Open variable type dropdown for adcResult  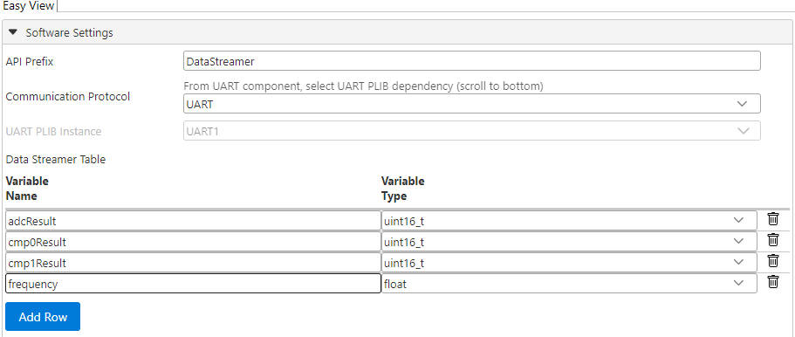pos(569,221)
